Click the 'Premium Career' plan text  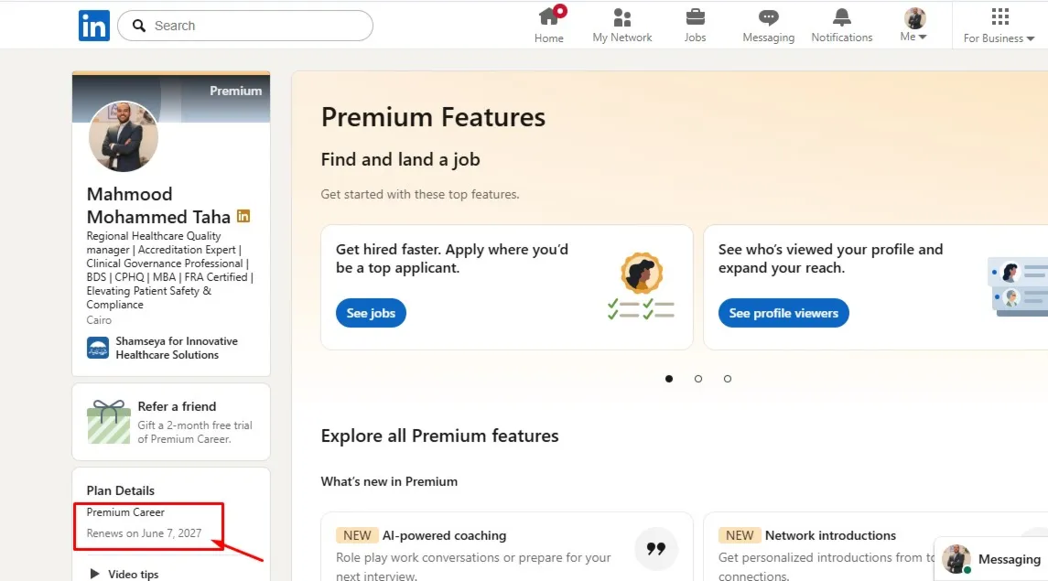tap(125, 512)
